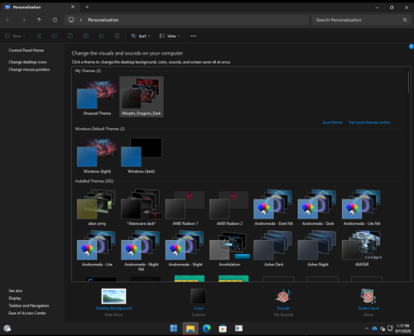Viewport: 414px width, 336px height.
Task: Refresh the Personalization window
Action: [x=55, y=20]
